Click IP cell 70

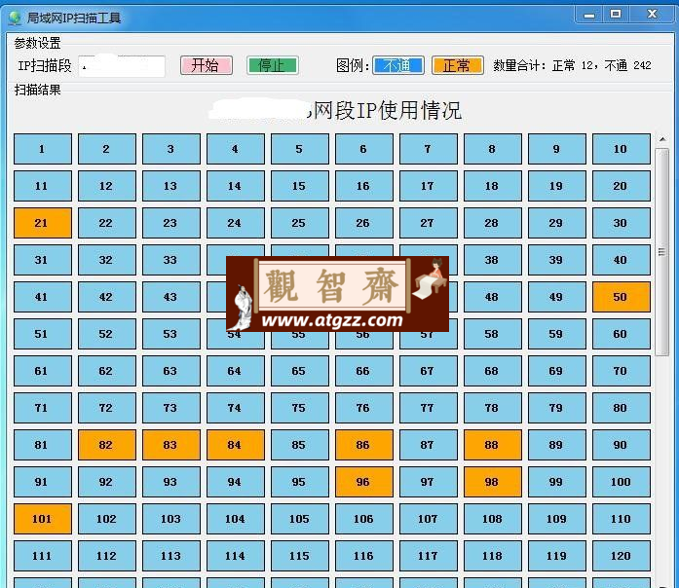(x=622, y=371)
